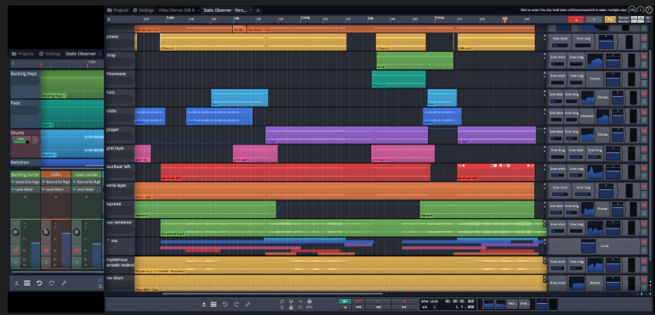Select the eerie layer clip
Screen dimensions: 655x315
pos(334,191)
